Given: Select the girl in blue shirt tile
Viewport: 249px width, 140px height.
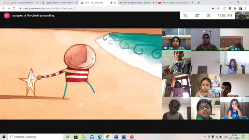Looking at the screenshot, I should coord(234,108).
